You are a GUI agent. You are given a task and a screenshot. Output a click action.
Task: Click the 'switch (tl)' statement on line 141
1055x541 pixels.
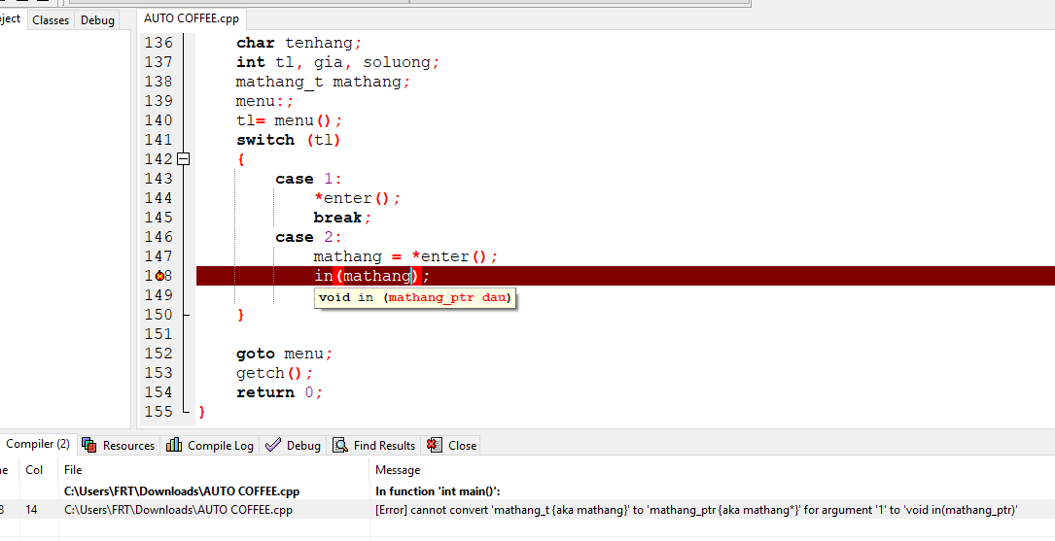[288, 140]
